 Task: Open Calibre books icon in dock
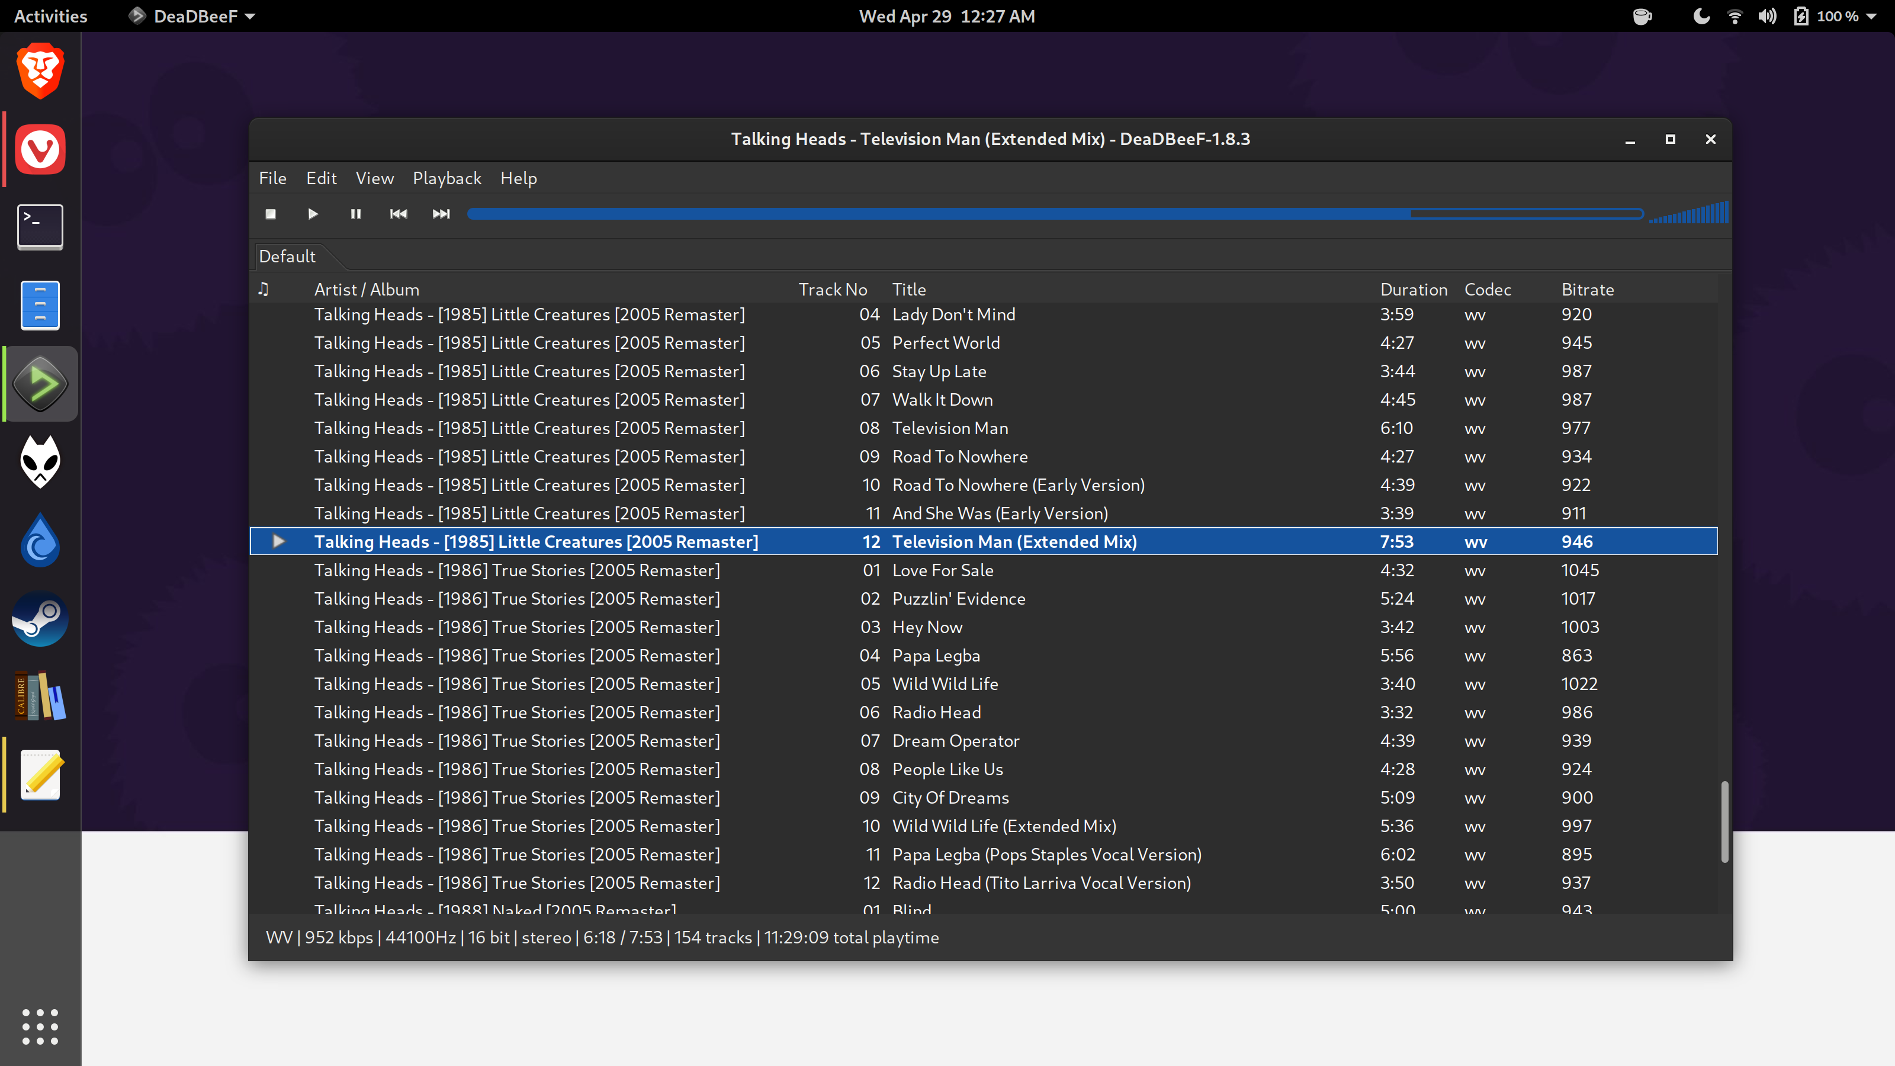[x=40, y=696]
